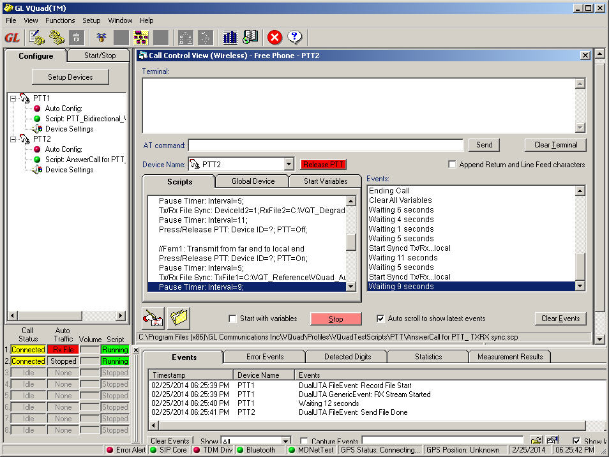The height and width of the screenshot is (457, 609).
Task: Select 'Waiting 11 seconds' in Events list
Action: coord(403,257)
